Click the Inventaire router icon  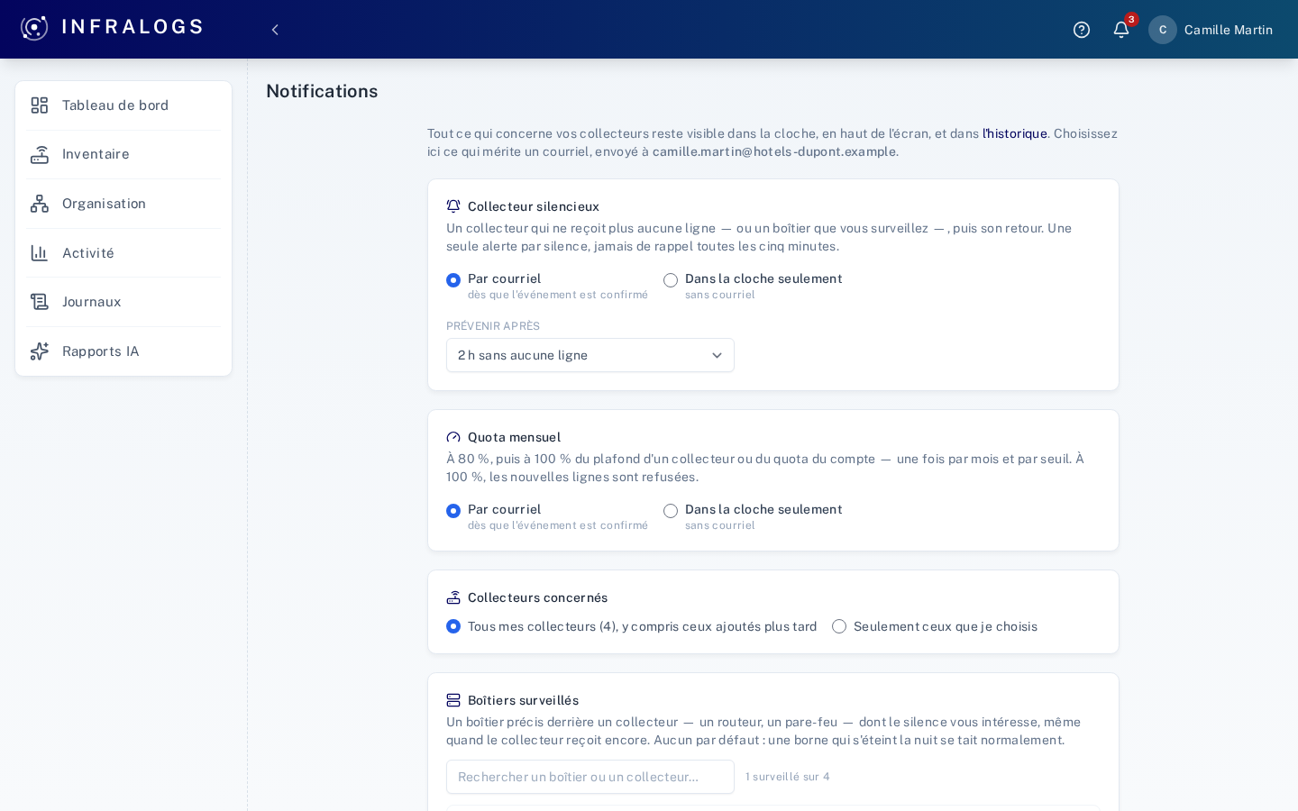[40, 155]
